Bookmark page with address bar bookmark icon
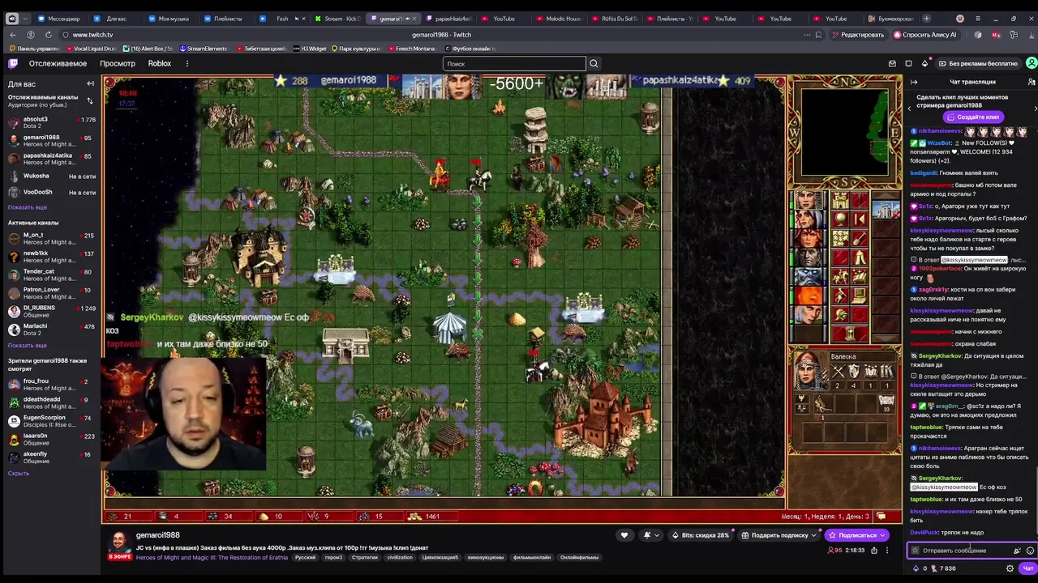Viewport: 1038px width, 583px height. (818, 35)
